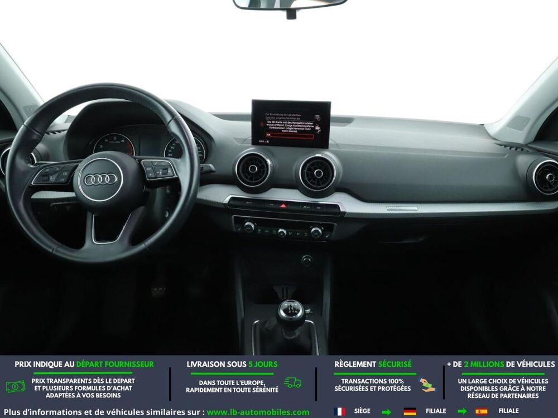Click the "PRIX TRANSPARENTS DÈS LE DEPART" paragraph
Screen dimensions: 558x418
(83, 388)
